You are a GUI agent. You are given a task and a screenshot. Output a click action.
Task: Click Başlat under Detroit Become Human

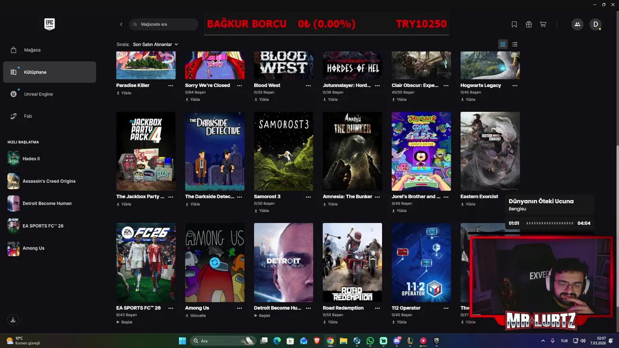click(x=262, y=315)
